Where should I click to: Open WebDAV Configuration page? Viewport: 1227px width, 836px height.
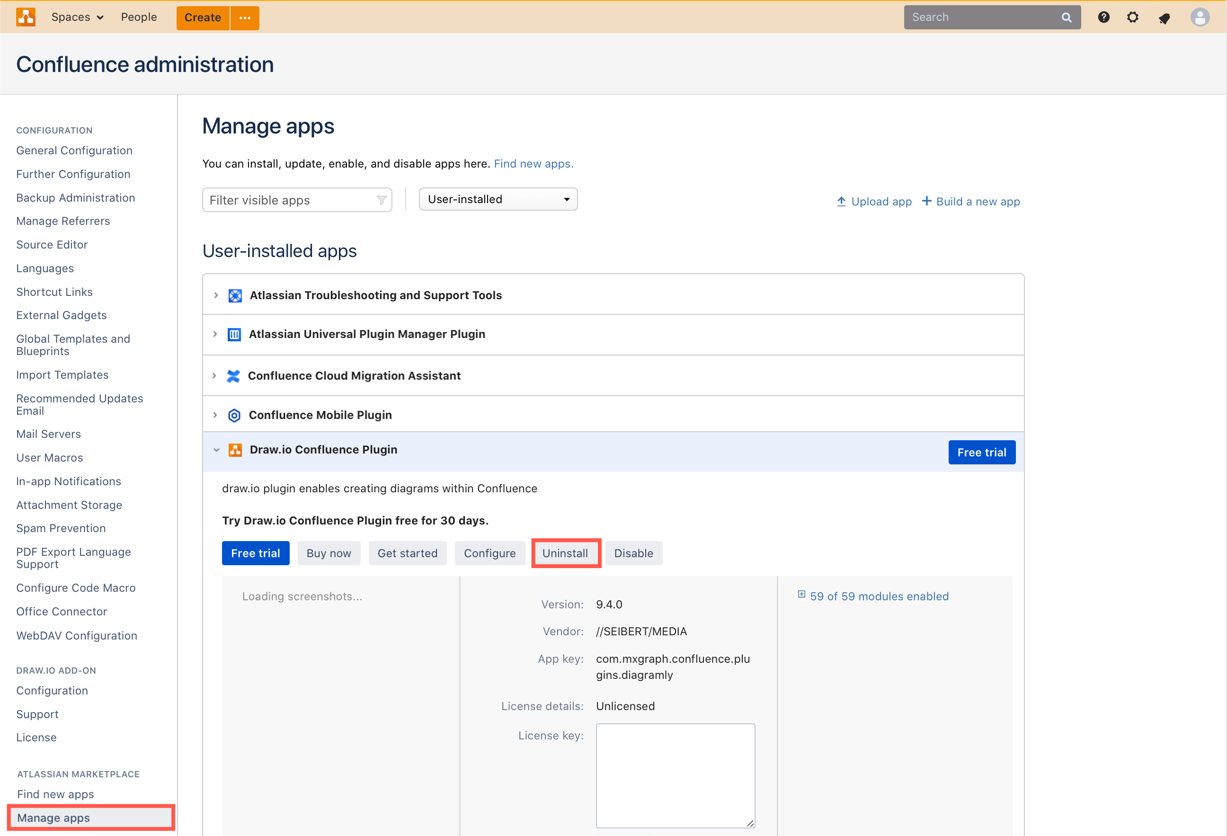pyautogui.click(x=77, y=636)
